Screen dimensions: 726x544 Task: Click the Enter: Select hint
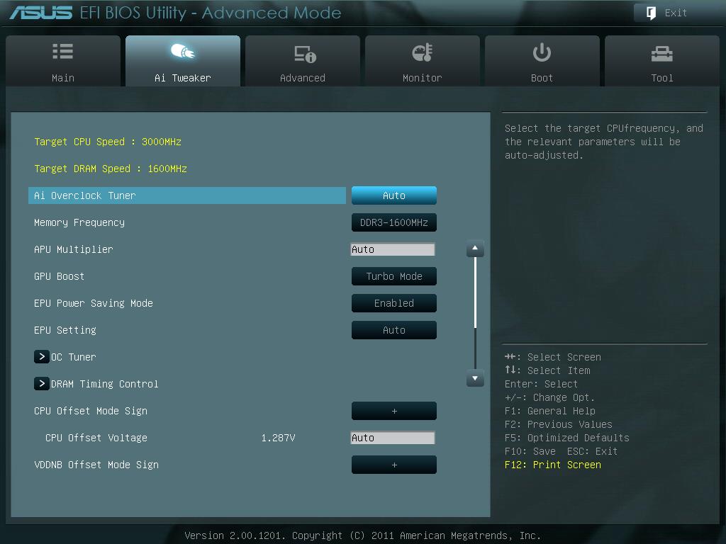pos(541,384)
